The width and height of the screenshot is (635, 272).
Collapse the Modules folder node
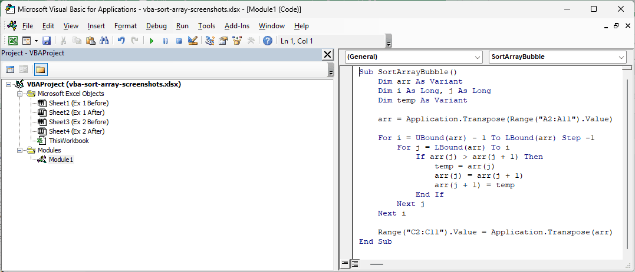point(19,150)
